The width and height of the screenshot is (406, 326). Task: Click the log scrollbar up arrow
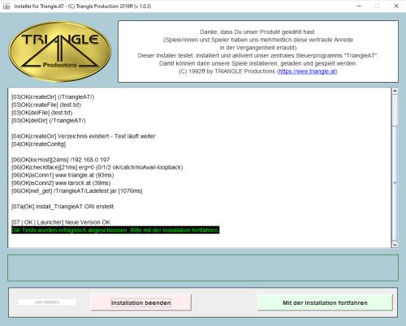(x=395, y=91)
